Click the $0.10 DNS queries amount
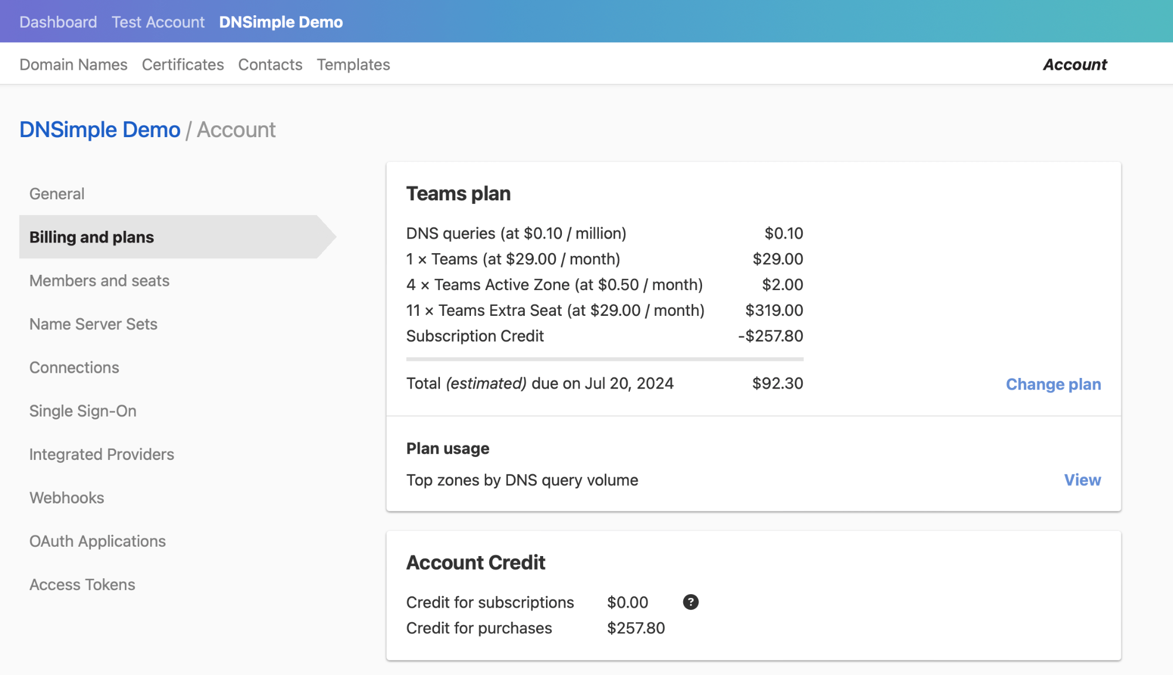Viewport: 1173px width, 675px height. tap(784, 233)
